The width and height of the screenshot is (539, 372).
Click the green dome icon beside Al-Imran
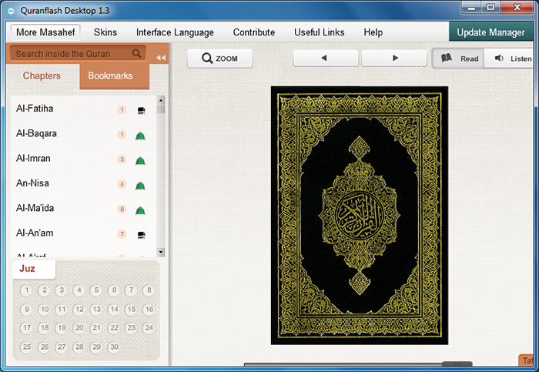coord(140,161)
